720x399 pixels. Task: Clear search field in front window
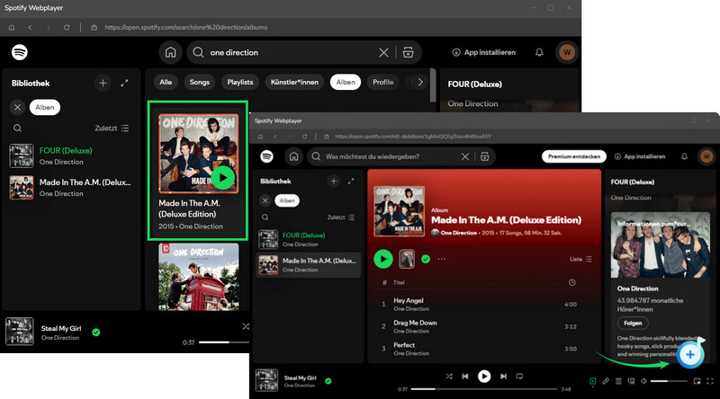tap(465, 157)
